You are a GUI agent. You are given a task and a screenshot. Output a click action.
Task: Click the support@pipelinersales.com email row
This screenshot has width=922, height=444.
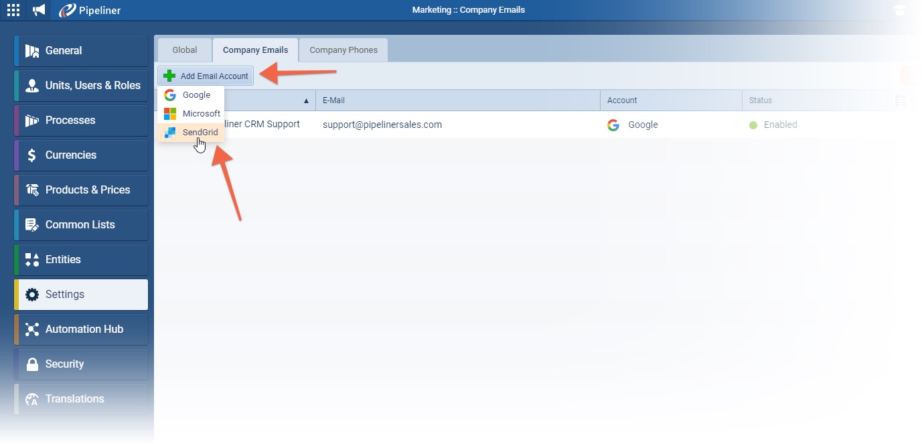382,125
